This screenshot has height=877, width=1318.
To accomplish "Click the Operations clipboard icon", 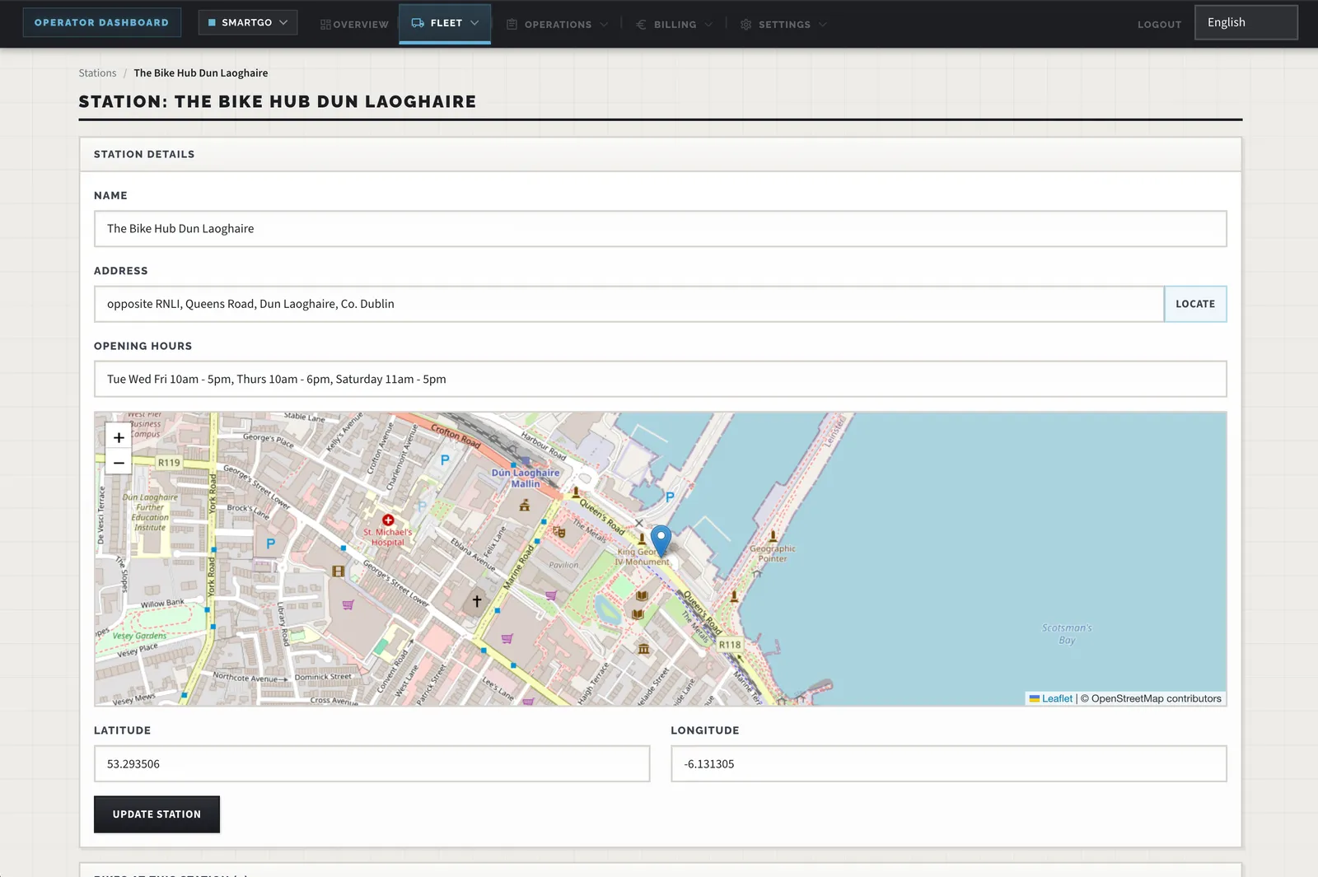I will (x=512, y=25).
